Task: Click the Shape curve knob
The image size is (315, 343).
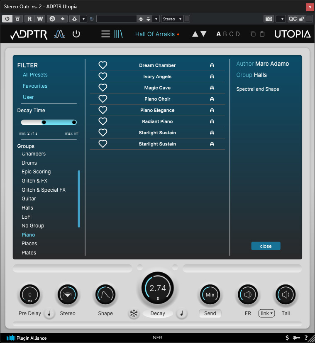Action: tap(105, 295)
